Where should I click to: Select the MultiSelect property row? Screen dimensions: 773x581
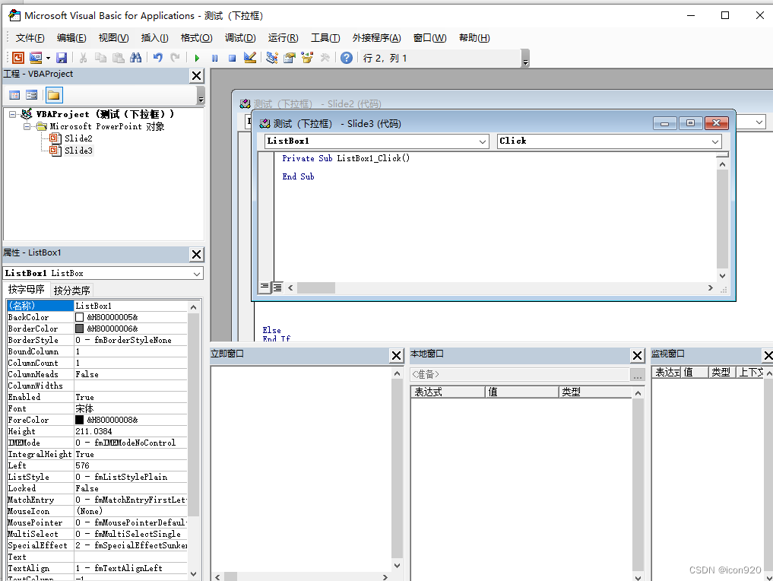click(97, 534)
